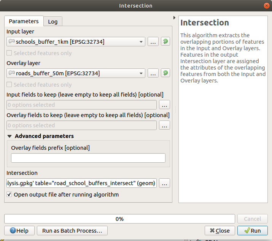272x241 pixels.
Task: Click the Help button
Action: click(x=19, y=230)
